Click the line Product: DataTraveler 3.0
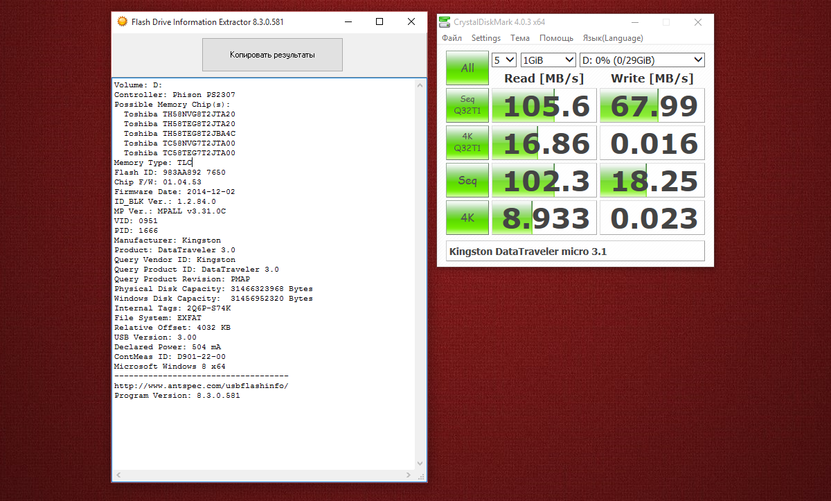 tap(175, 249)
